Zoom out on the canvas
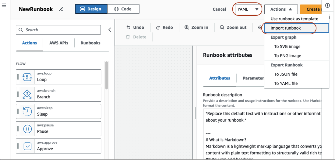The image size is (335, 160). coord(233,27)
